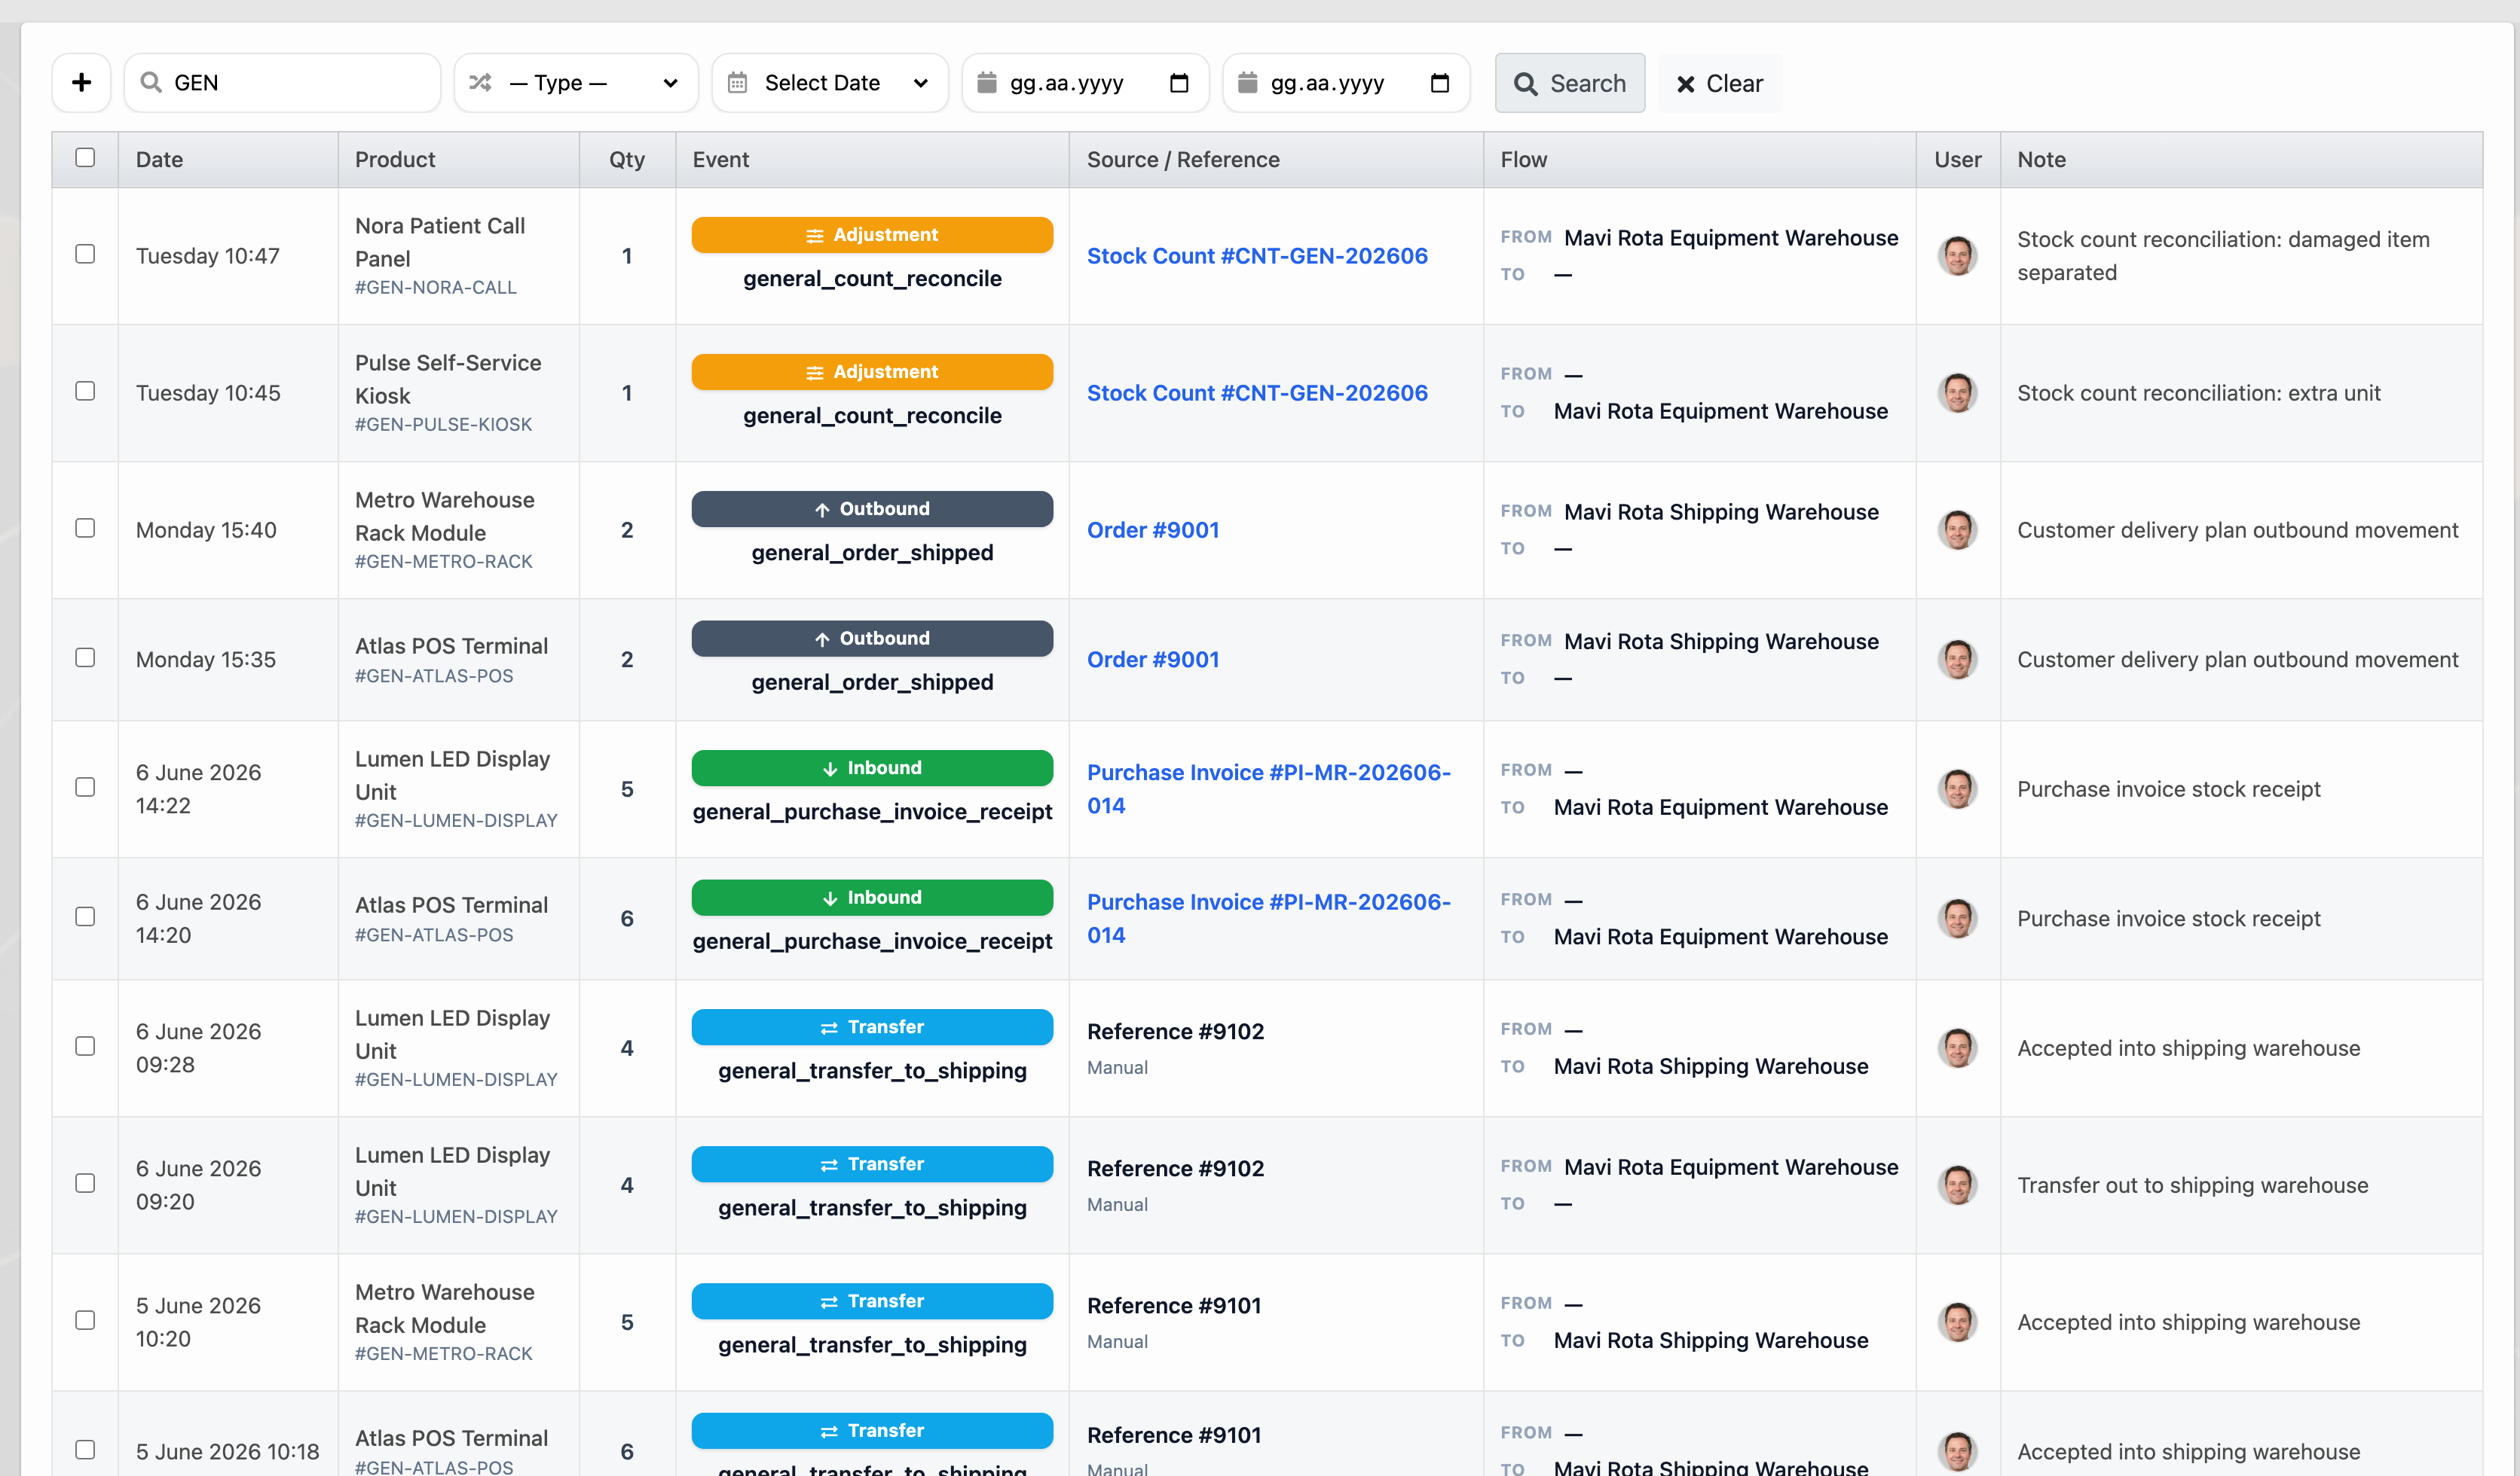Click the Flow column header
The image size is (2520, 1476).
pyautogui.click(x=1699, y=160)
